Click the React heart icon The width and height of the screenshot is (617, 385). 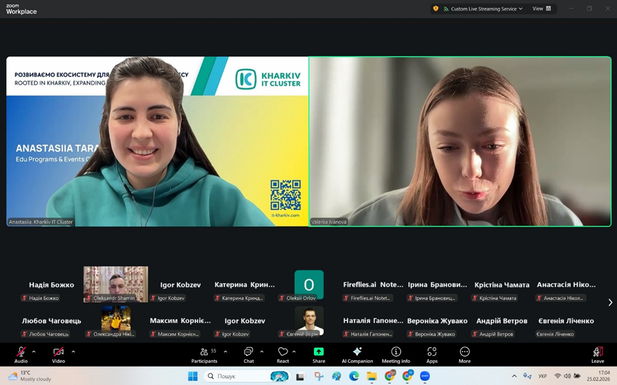[x=283, y=354]
